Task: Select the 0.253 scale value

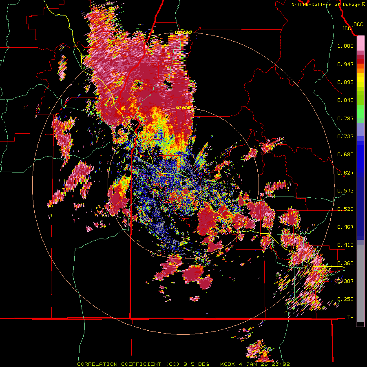Action: pyautogui.click(x=345, y=299)
